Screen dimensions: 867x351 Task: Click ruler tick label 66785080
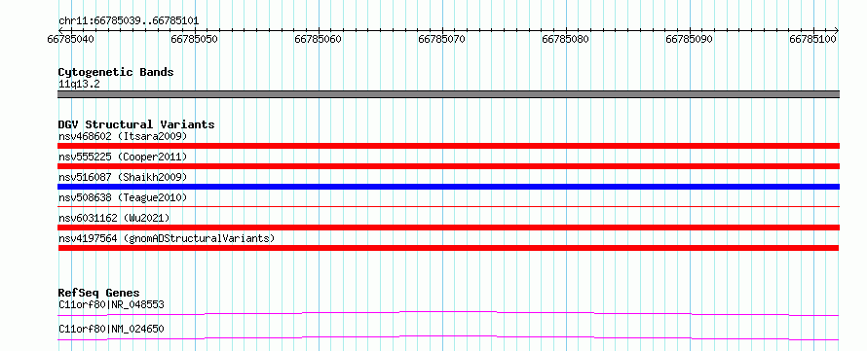tap(566, 40)
